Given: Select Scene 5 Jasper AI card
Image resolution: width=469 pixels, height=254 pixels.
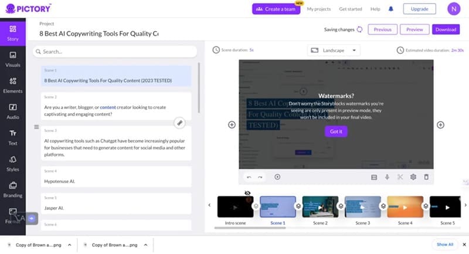Looking at the screenshot, I should pyautogui.click(x=116, y=204).
